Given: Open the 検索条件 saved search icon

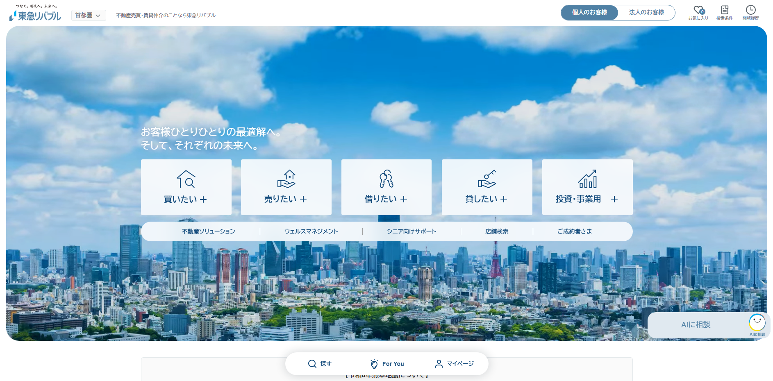Looking at the screenshot, I should pos(725,10).
